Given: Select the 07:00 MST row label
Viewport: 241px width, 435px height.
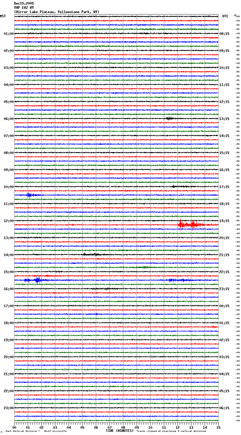Looking at the screenshot, I should (9, 136).
